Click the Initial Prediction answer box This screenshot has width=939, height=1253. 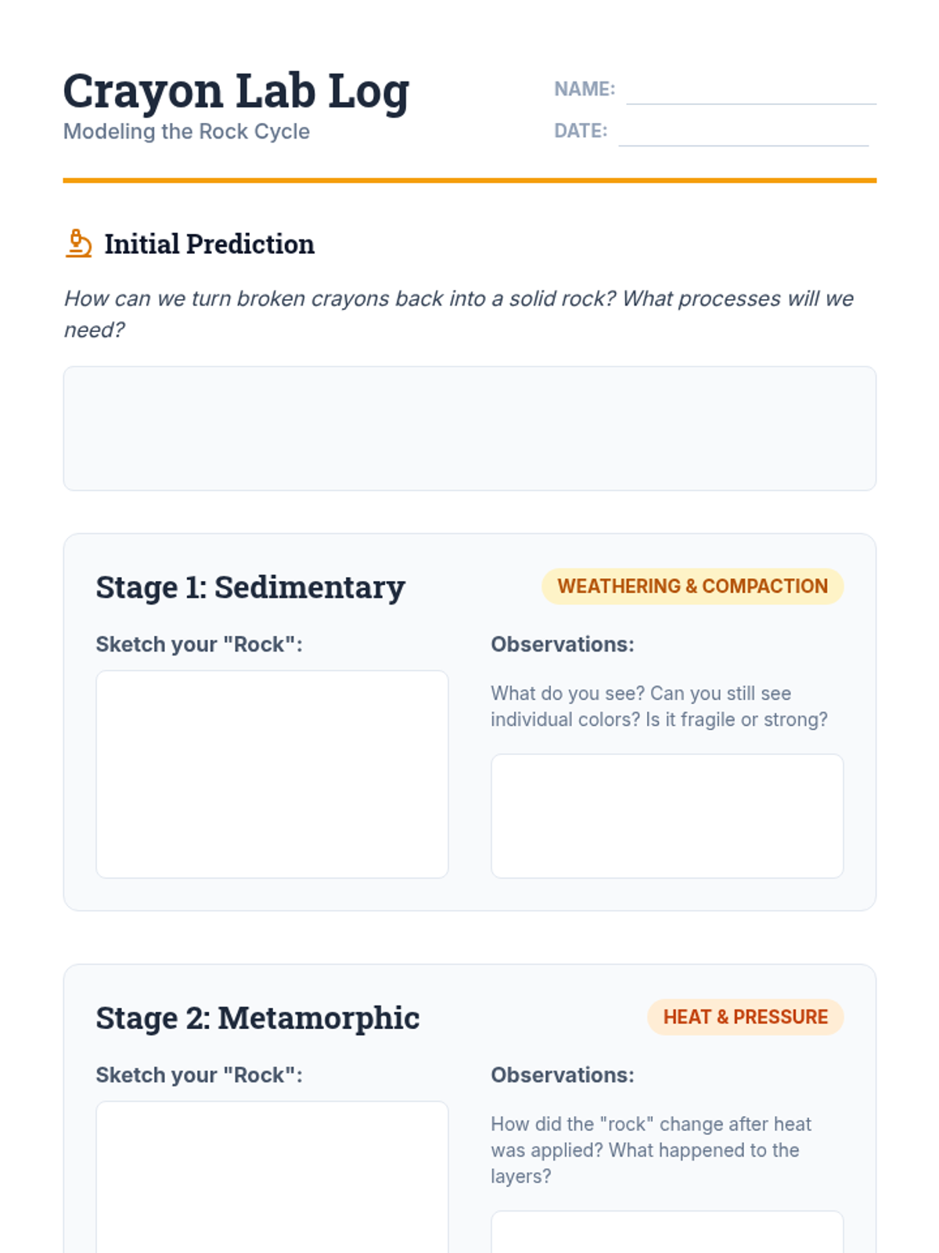469,428
